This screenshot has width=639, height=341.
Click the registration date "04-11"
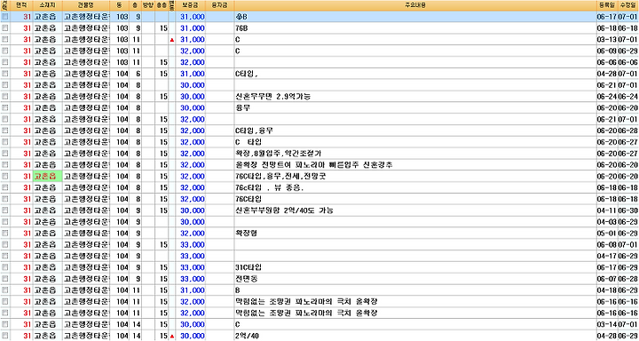coord(606,210)
